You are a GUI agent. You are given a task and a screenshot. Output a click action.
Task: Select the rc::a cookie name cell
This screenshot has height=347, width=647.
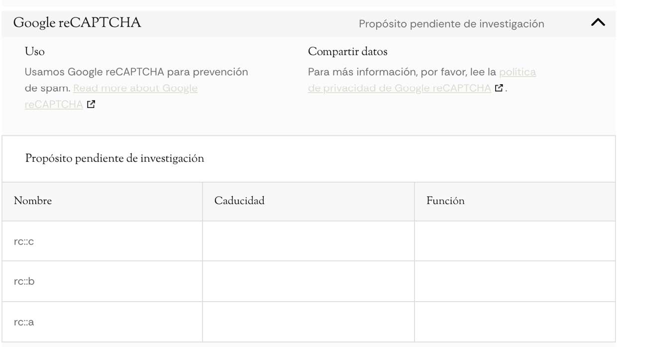coord(24,322)
